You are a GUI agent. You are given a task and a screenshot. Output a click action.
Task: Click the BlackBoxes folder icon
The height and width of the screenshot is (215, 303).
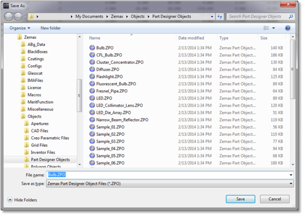coord(23,52)
